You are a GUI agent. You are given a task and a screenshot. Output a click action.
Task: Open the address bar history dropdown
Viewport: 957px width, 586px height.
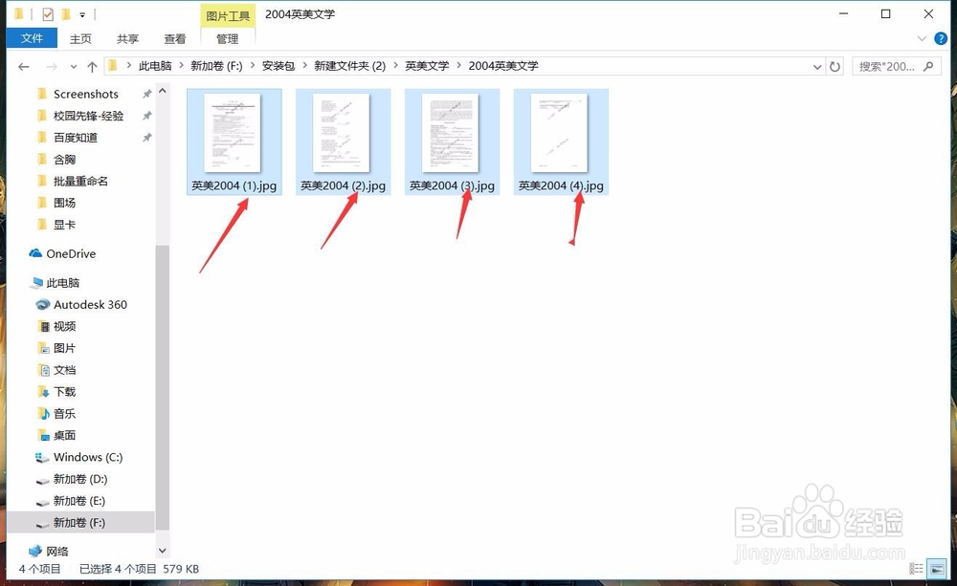(816, 66)
